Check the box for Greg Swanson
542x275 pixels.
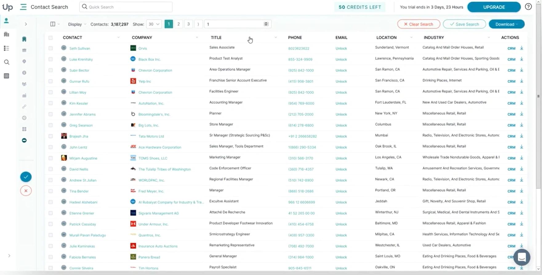pyautogui.click(x=50, y=125)
